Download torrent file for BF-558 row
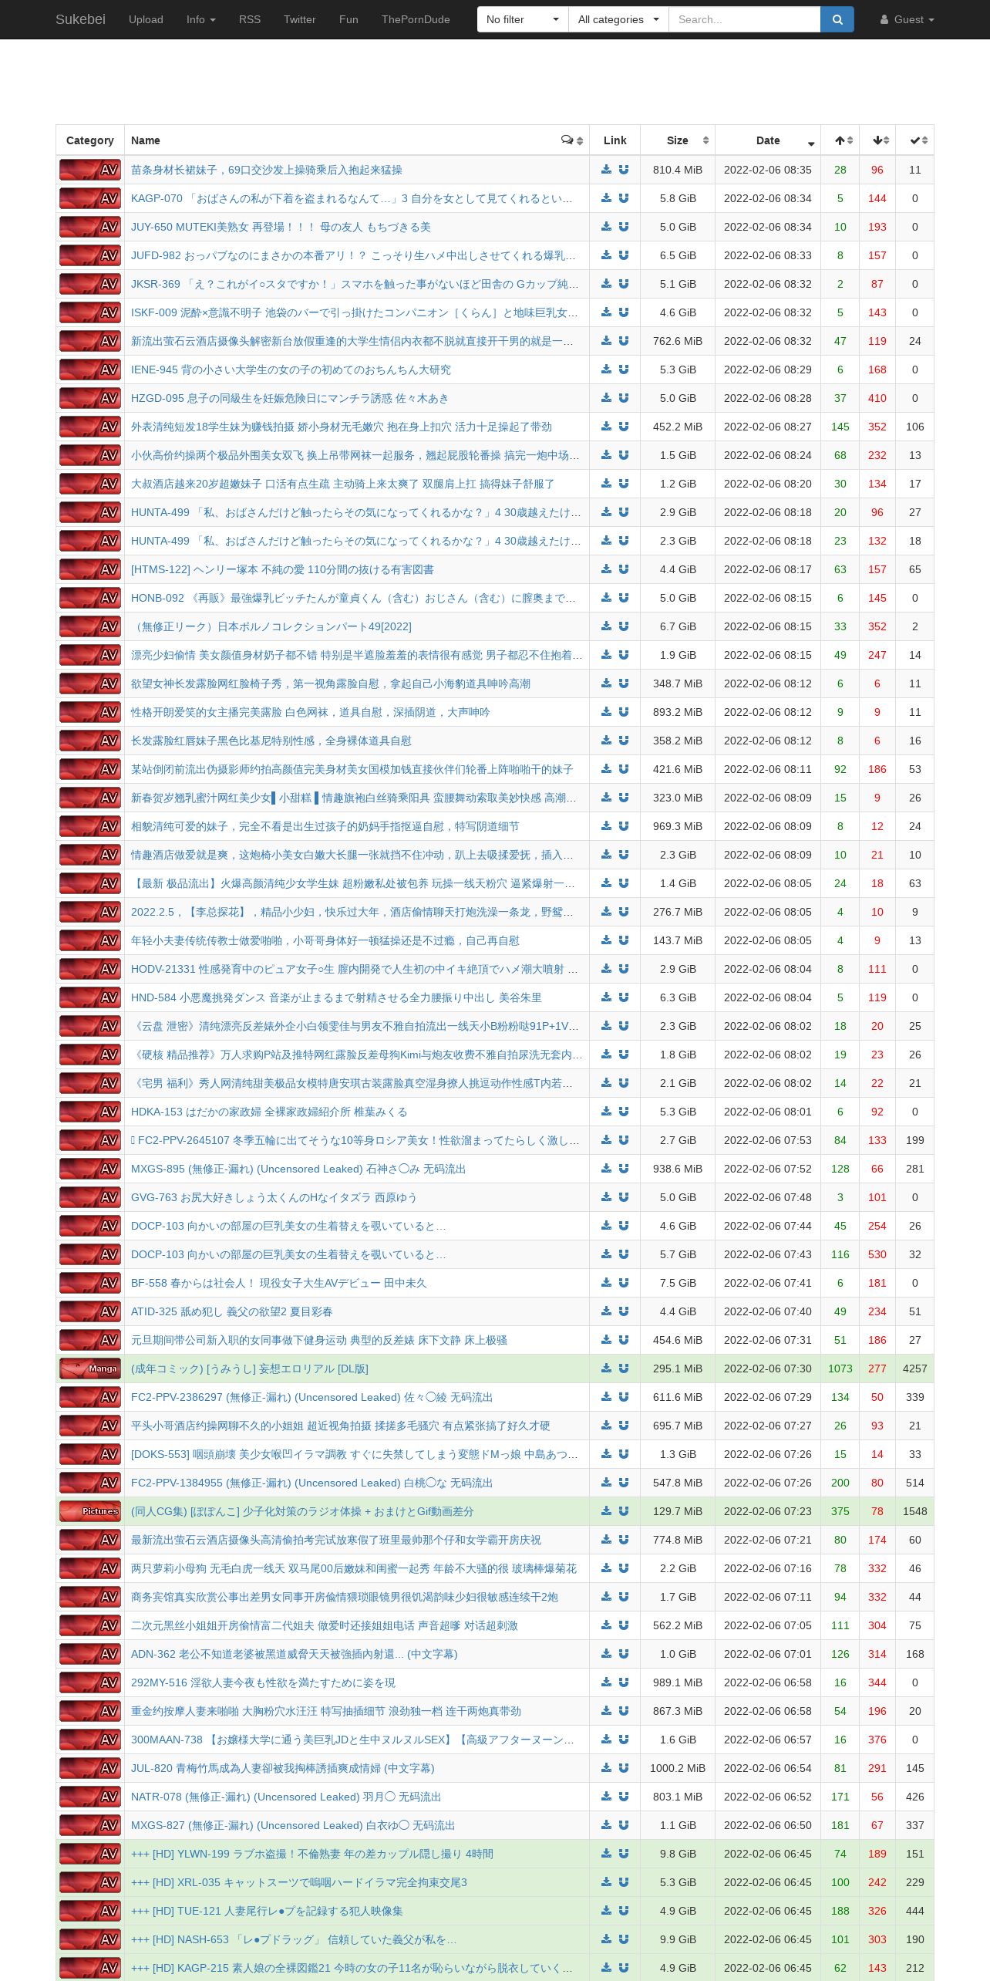Viewport: 990px width, 1981px height. click(x=607, y=1283)
